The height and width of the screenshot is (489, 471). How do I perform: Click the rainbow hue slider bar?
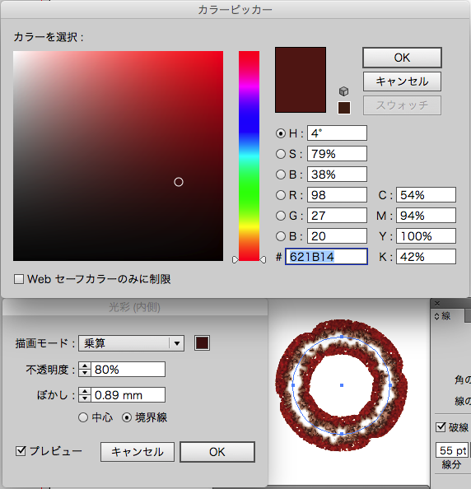pos(249,156)
